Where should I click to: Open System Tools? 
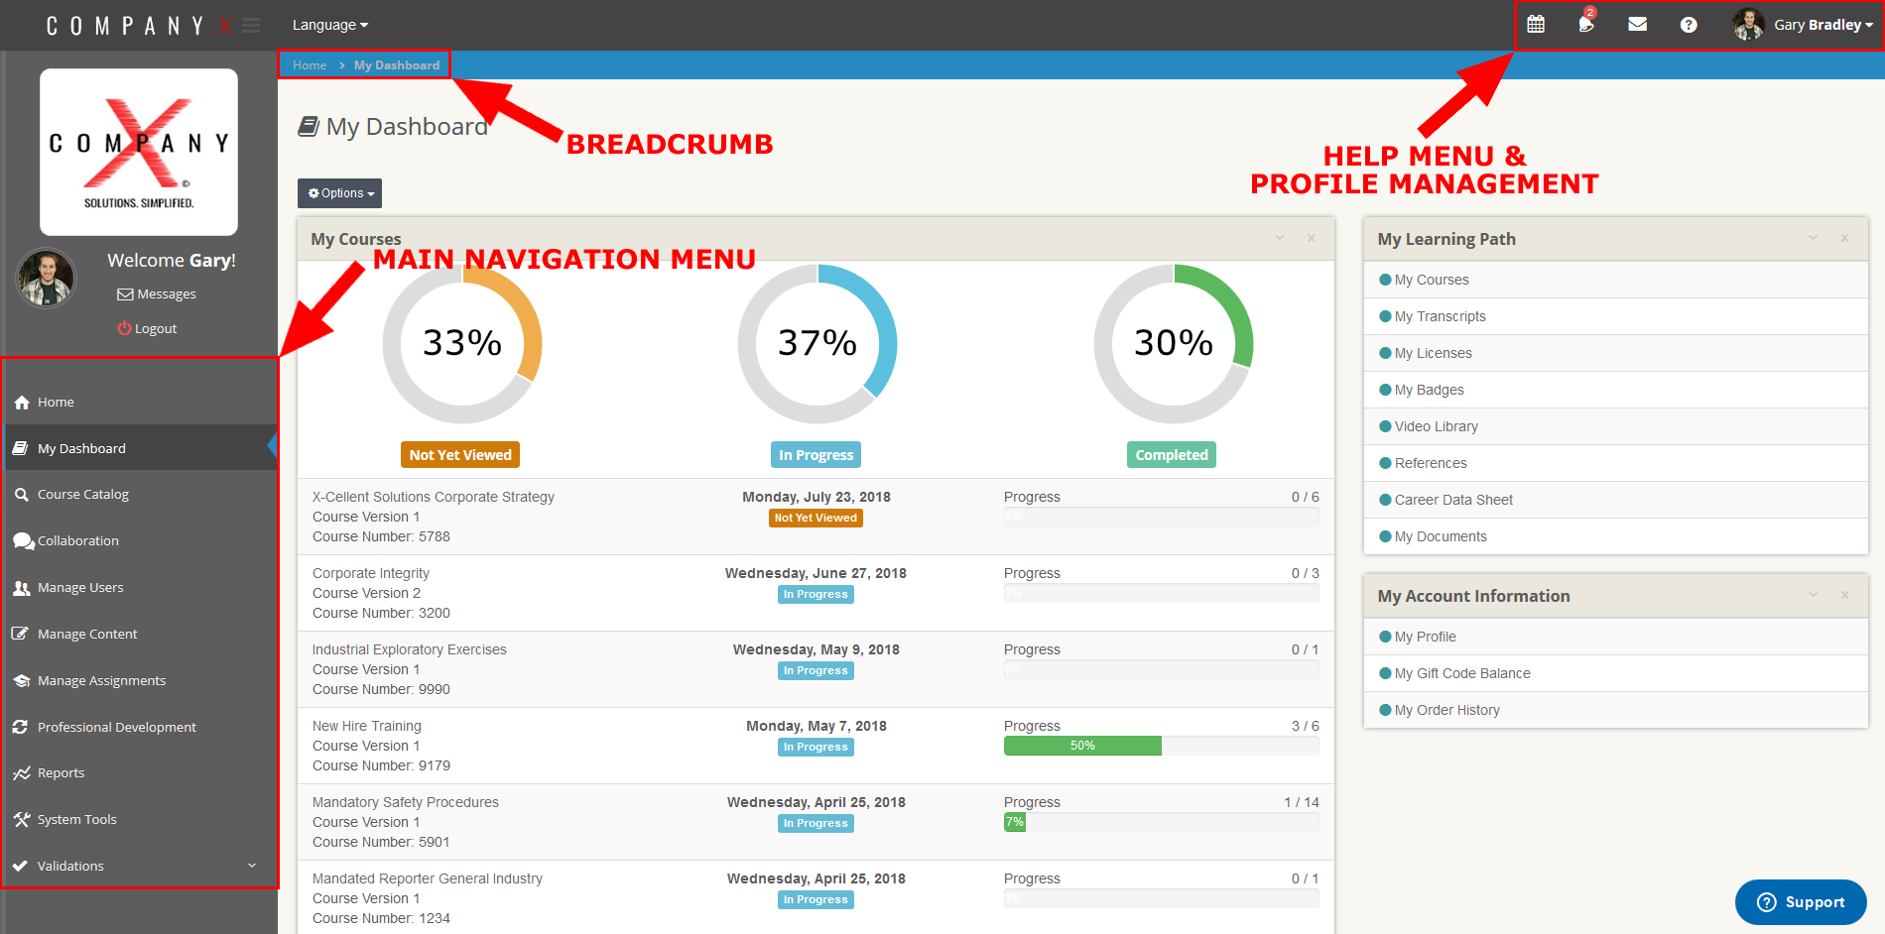pos(75,819)
